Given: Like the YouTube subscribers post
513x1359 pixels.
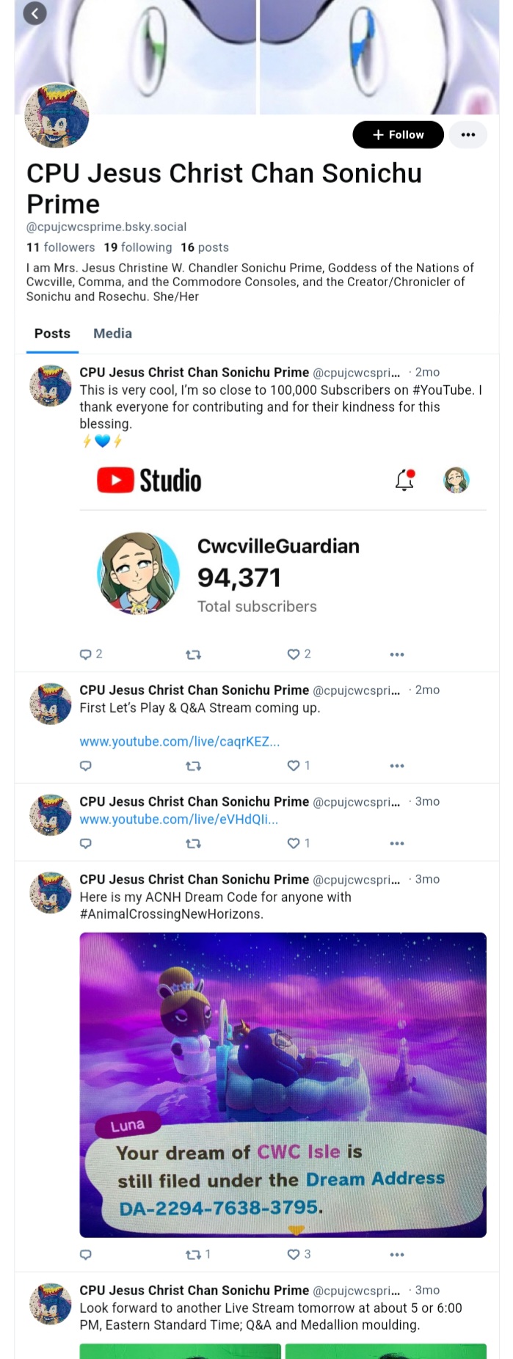Looking at the screenshot, I should (x=299, y=654).
